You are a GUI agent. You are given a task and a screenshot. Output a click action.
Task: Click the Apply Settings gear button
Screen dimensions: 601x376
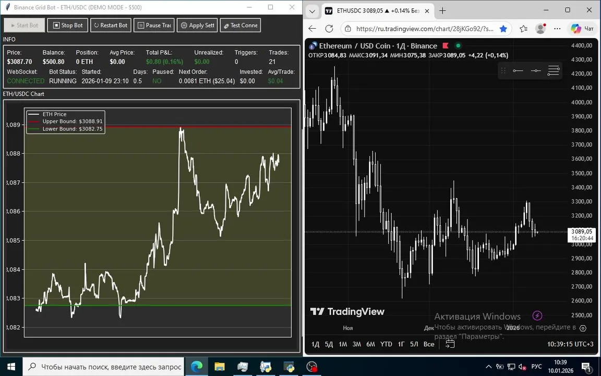click(x=197, y=25)
